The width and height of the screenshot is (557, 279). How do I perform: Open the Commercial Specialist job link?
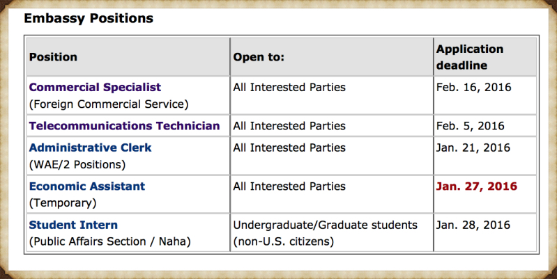pos(95,87)
